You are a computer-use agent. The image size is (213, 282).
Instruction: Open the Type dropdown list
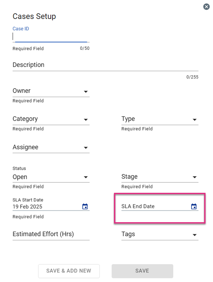pos(160,119)
